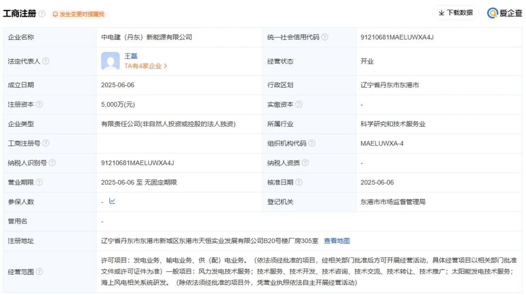Click the 工商注册 section heading

pyautogui.click(x=19, y=14)
